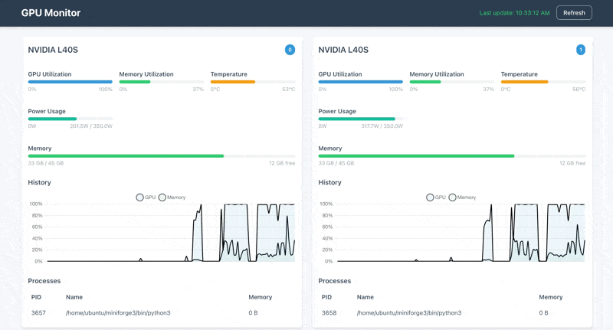Click the blue index badge 1

[580, 50]
